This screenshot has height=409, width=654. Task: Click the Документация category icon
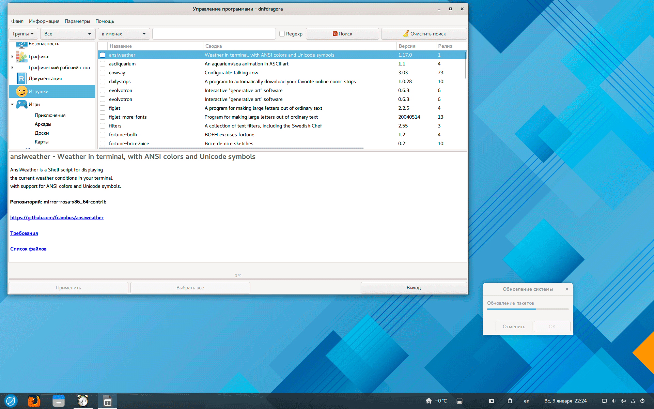[21, 78]
